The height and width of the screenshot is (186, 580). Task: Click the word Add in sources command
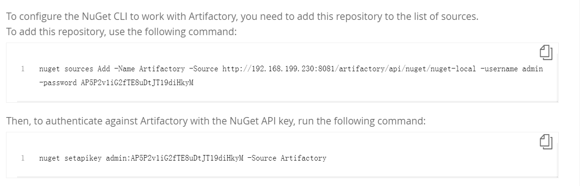tap(104, 69)
